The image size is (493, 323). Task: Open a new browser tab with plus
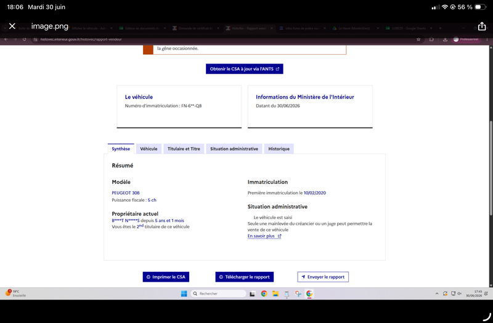[x=440, y=28]
